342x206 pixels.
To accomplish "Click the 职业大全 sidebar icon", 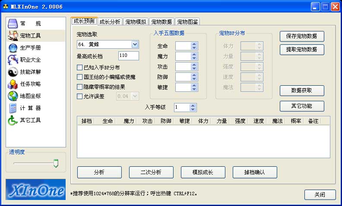I will (13, 59).
